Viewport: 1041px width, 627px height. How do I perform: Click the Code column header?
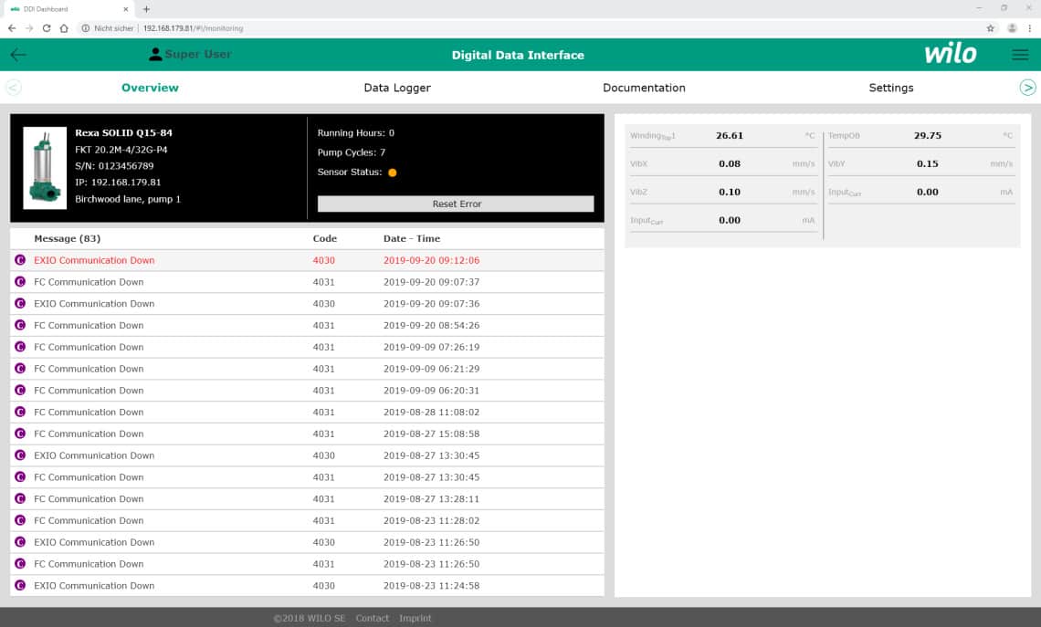(x=325, y=238)
